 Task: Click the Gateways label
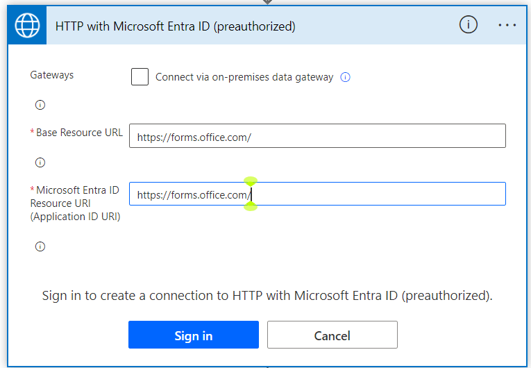(x=52, y=75)
